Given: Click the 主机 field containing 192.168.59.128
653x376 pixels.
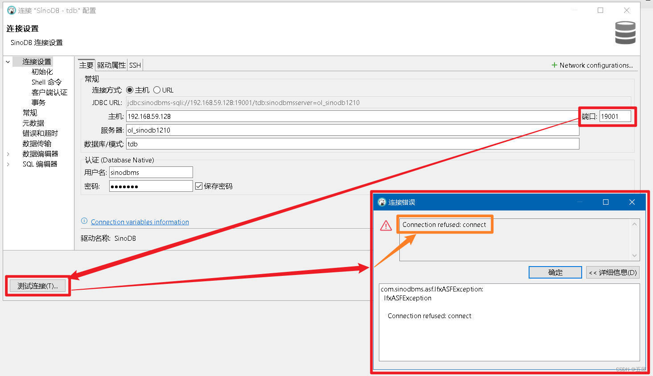Looking at the screenshot, I should coord(353,116).
